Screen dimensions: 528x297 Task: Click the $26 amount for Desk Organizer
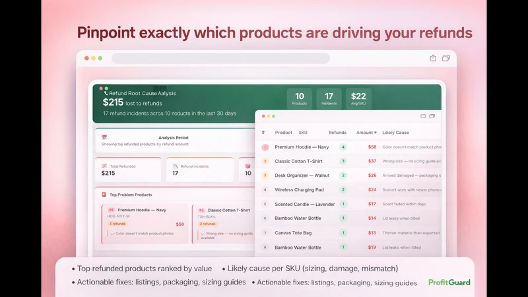pos(372,175)
